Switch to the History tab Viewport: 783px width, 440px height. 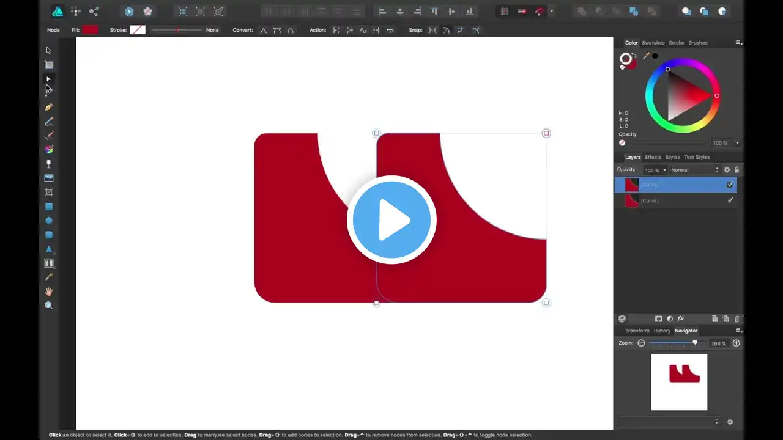click(662, 331)
